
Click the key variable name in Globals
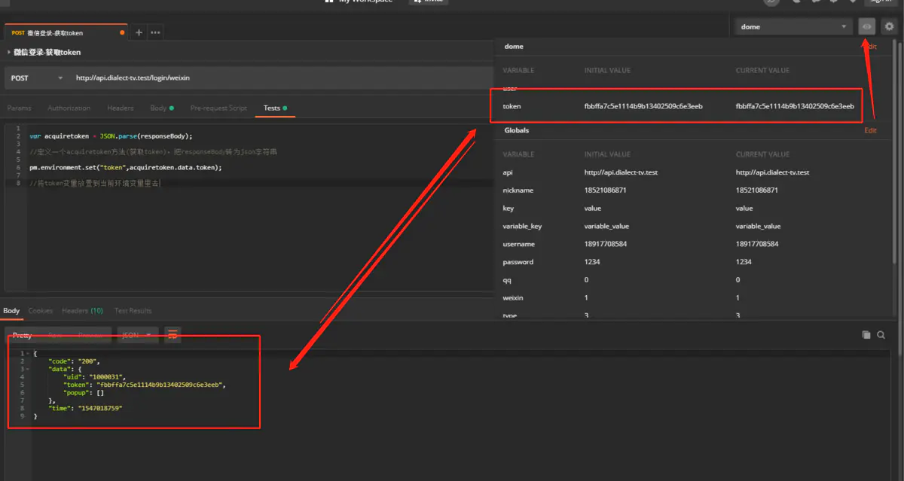tap(507, 209)
